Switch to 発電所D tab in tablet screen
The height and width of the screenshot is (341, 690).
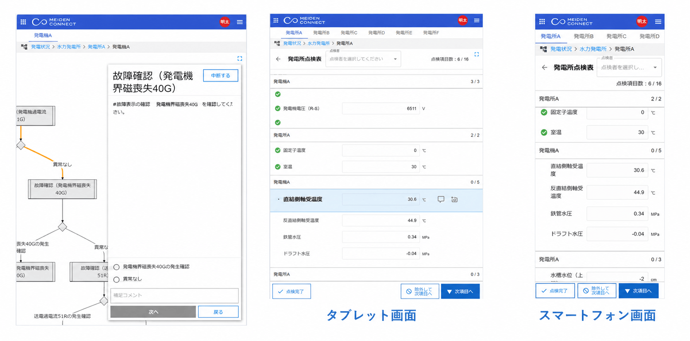pos(376,33)
